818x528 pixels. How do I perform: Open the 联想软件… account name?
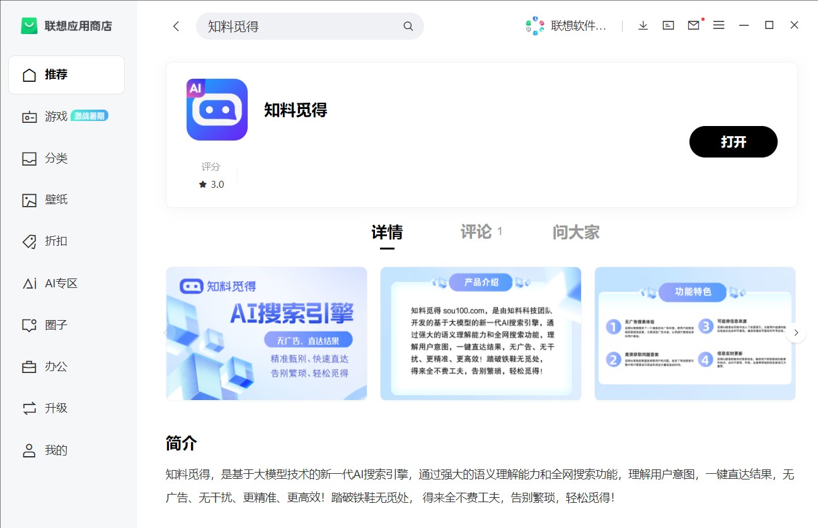click(579, 26)
